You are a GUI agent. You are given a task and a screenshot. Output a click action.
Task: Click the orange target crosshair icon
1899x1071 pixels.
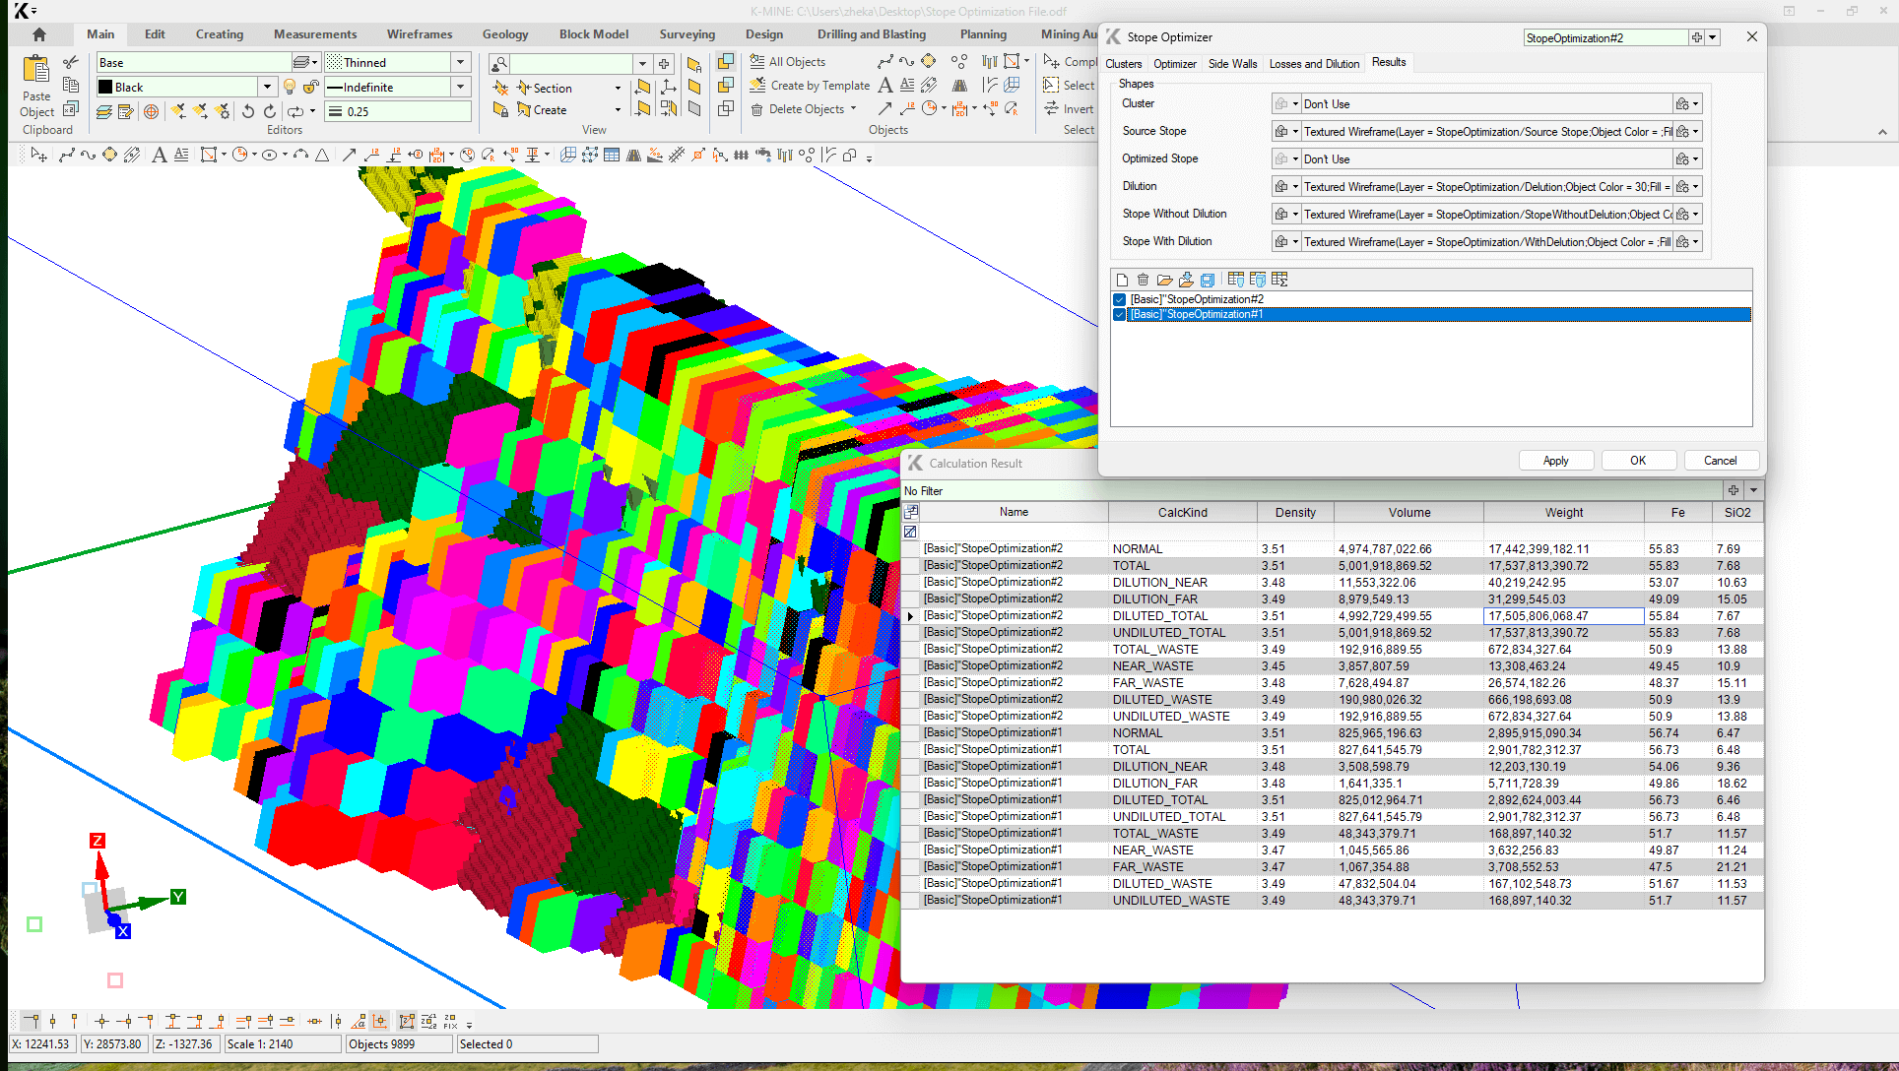[x=151, y=111]
